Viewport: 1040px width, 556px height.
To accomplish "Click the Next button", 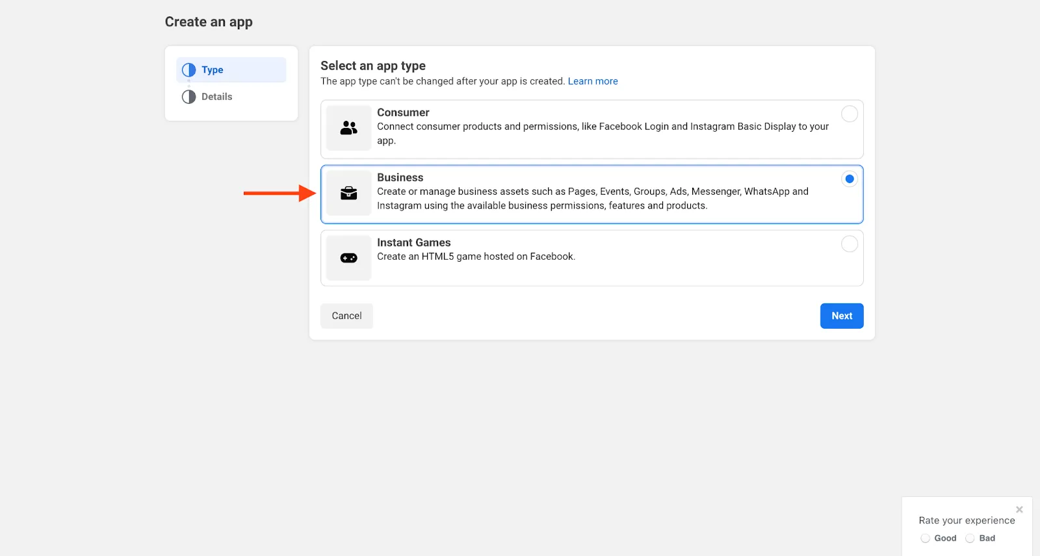I will pos(842,316).
